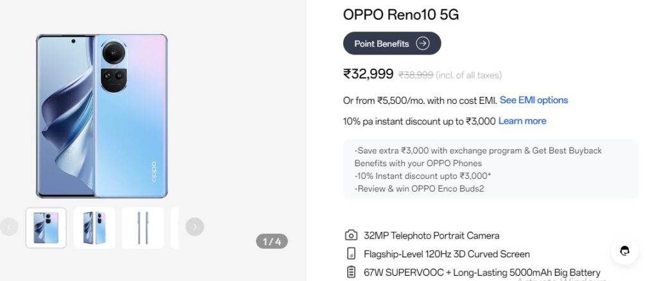Click the arrow icon in Point Benefits
Image resolution: width=657 pixels, height=281 pixels.
422,44
